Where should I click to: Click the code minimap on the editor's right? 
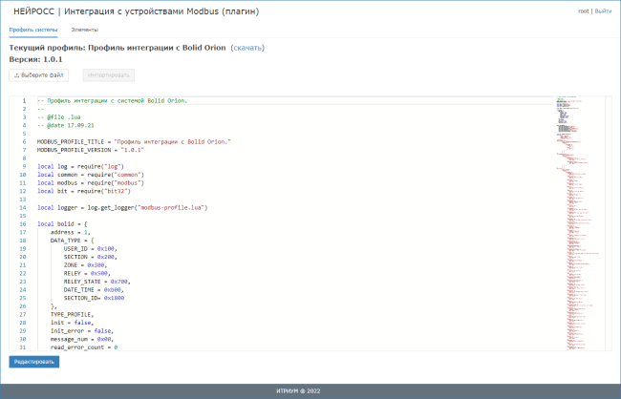tap(579, 222)
